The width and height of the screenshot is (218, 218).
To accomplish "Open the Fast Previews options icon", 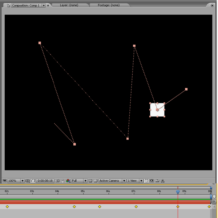I will pyautogui.click(x=152, y=181).
